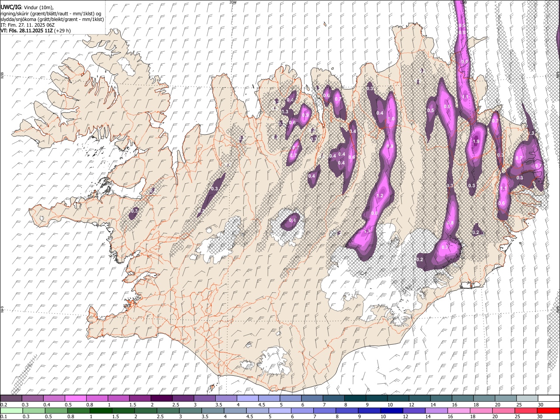Viewport: 560px width, 420px height.
Task: Select upper legend swatch between 0.8 and 1
Action: coord(97,398)
